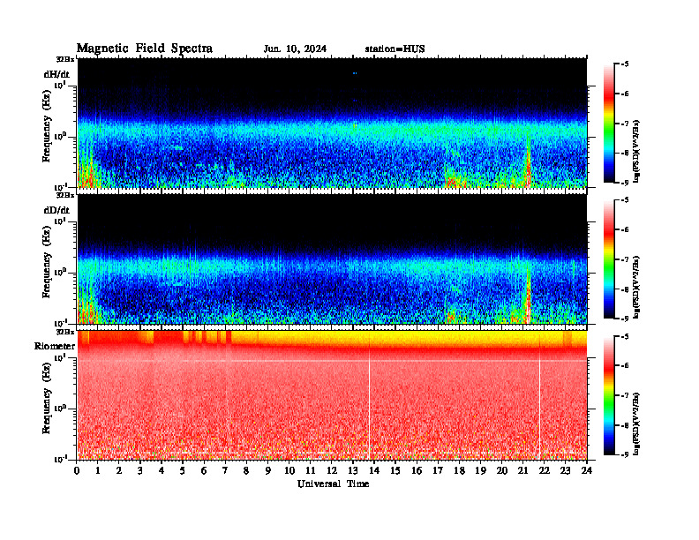
Task: Click hour 18 on the time axis
Action: click(x=459, y=471)
